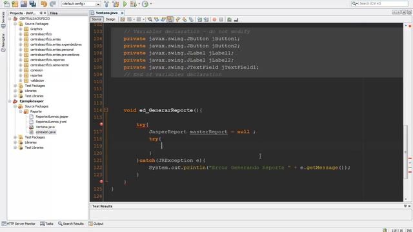Click the Clean and Build icon
The image size is (413, 232).
click(x=116, y=4)
